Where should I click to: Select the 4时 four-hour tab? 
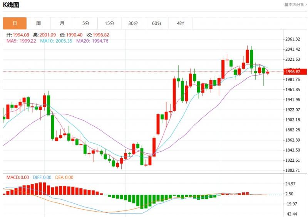(x=180, y=23)
